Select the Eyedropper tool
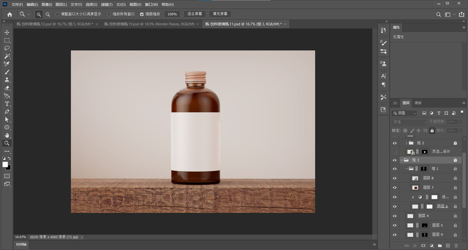The height and width of the screenshot is (250, 468). click(x=7, y=64)
